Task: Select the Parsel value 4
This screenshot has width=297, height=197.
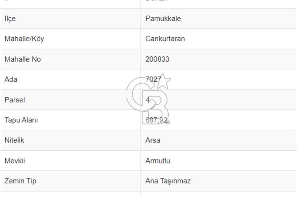Action: click(148, 100)
